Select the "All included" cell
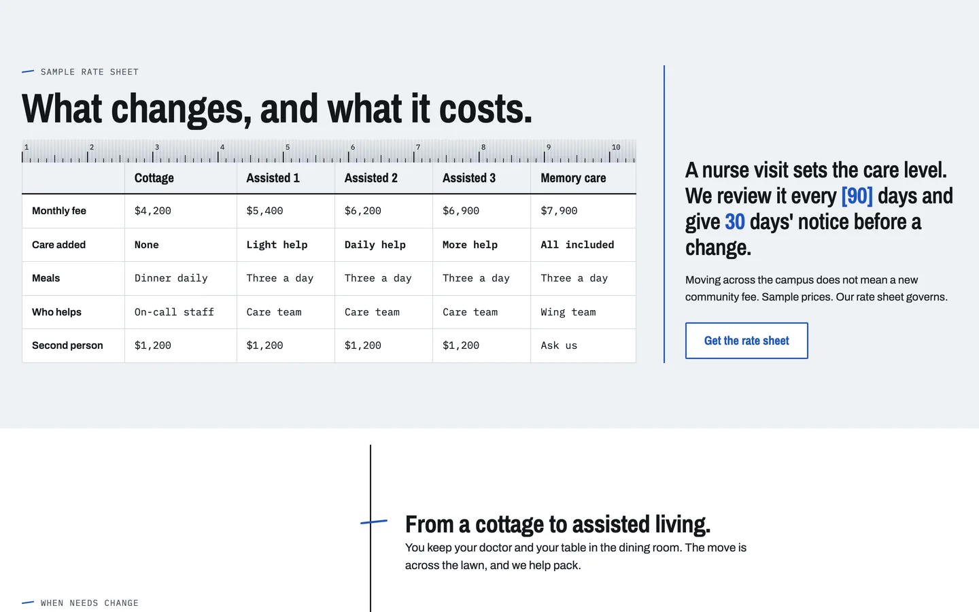The width and height of the screenshot is (979, 612). (x=583, y=245)
